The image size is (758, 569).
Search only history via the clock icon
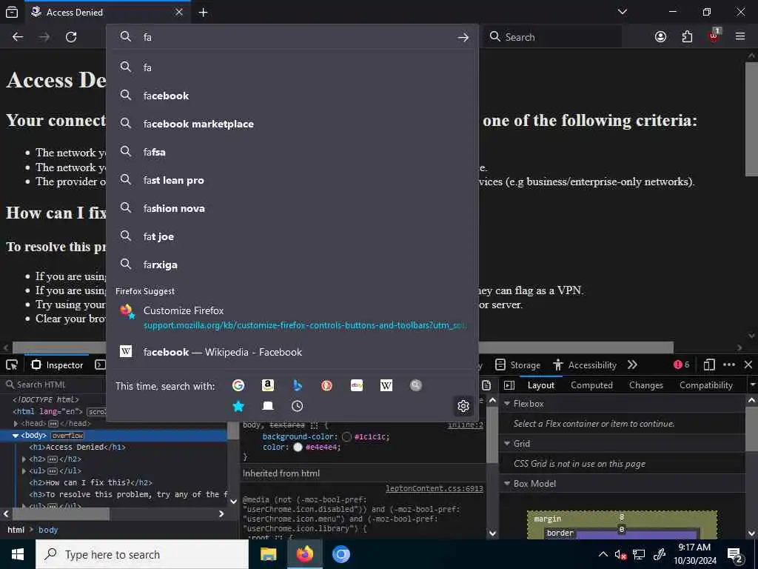coord(298,406)
